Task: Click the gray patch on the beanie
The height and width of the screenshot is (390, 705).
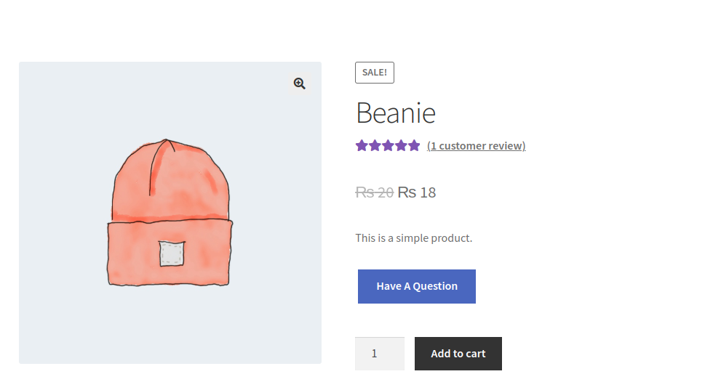Action: [x=172, y=253]
